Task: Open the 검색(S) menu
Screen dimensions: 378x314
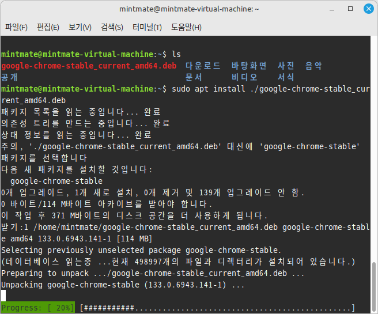Action: (x=112, y=27)
